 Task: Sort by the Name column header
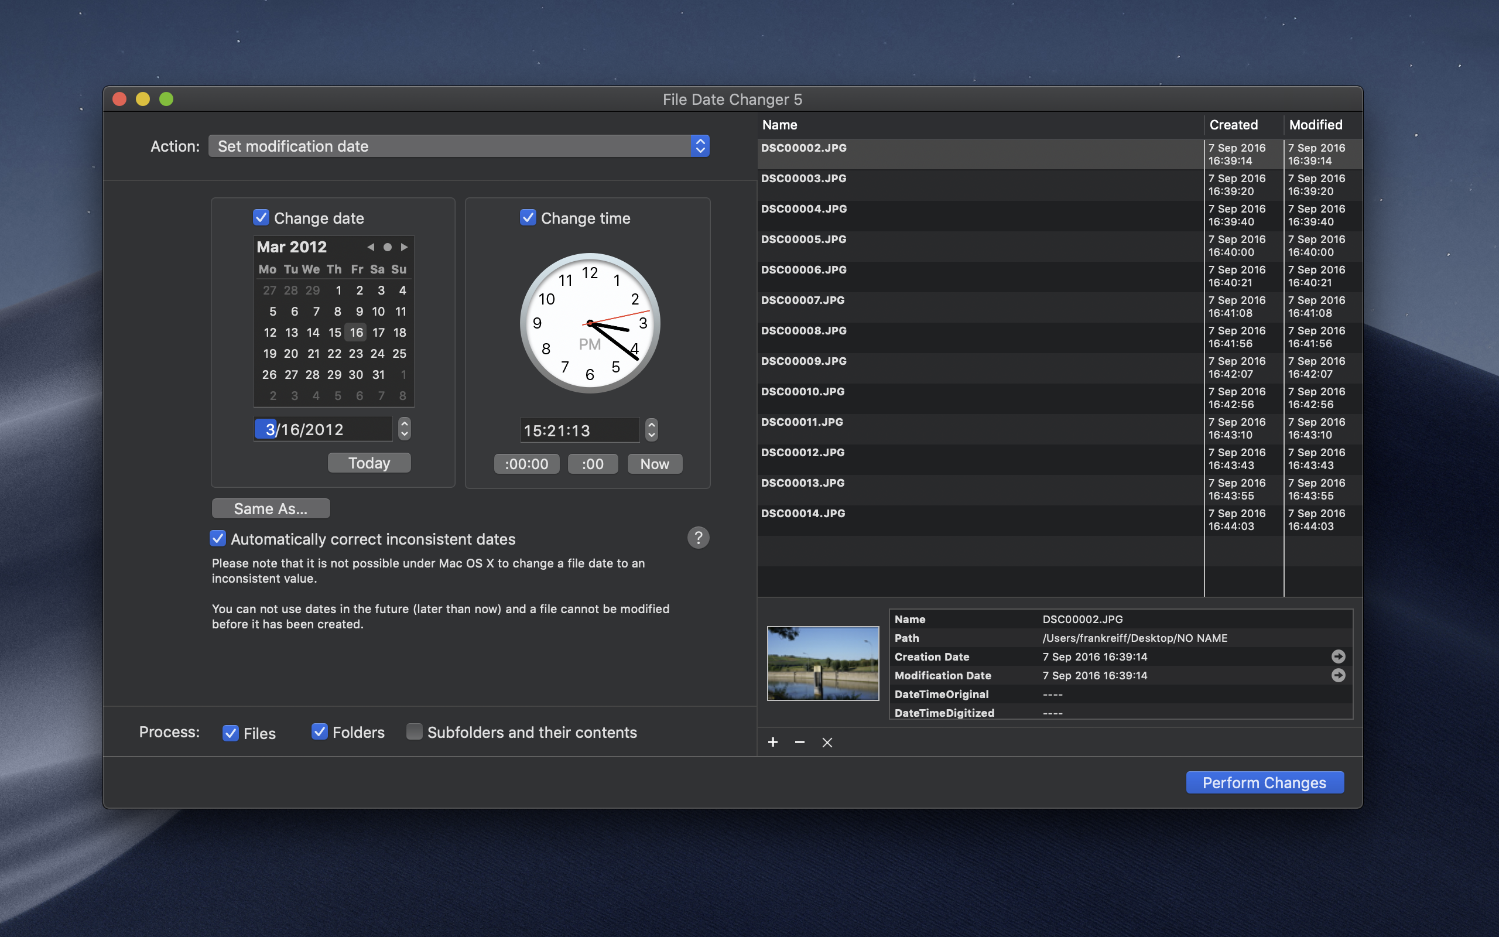(980, 125)
